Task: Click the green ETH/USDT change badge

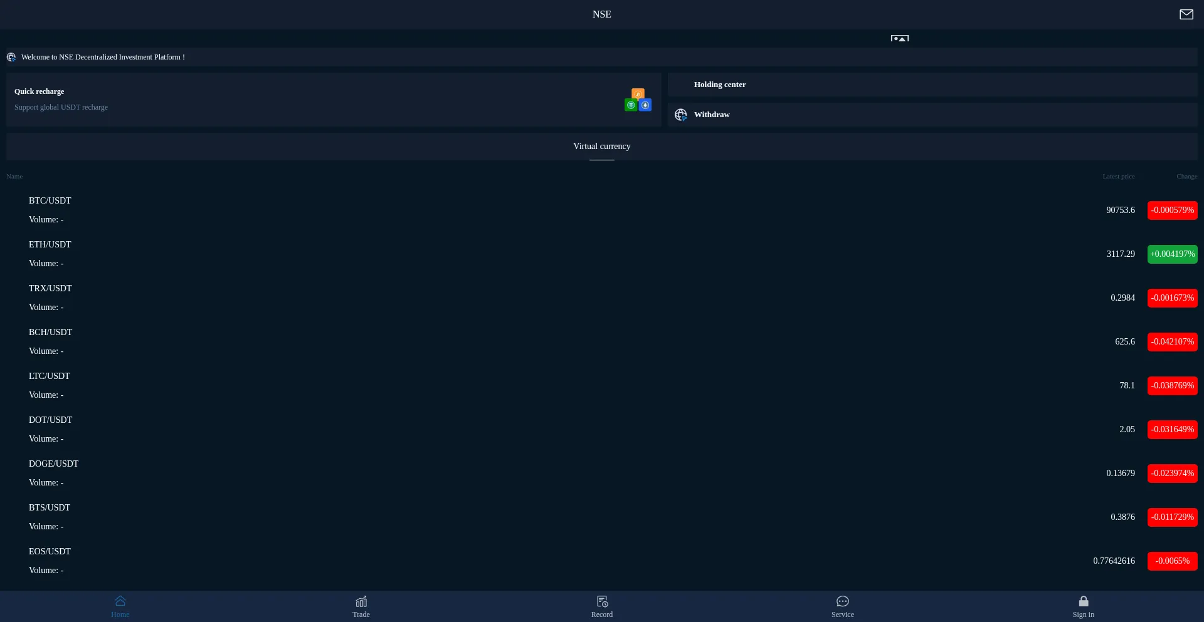Action: tap(1172, 254)
